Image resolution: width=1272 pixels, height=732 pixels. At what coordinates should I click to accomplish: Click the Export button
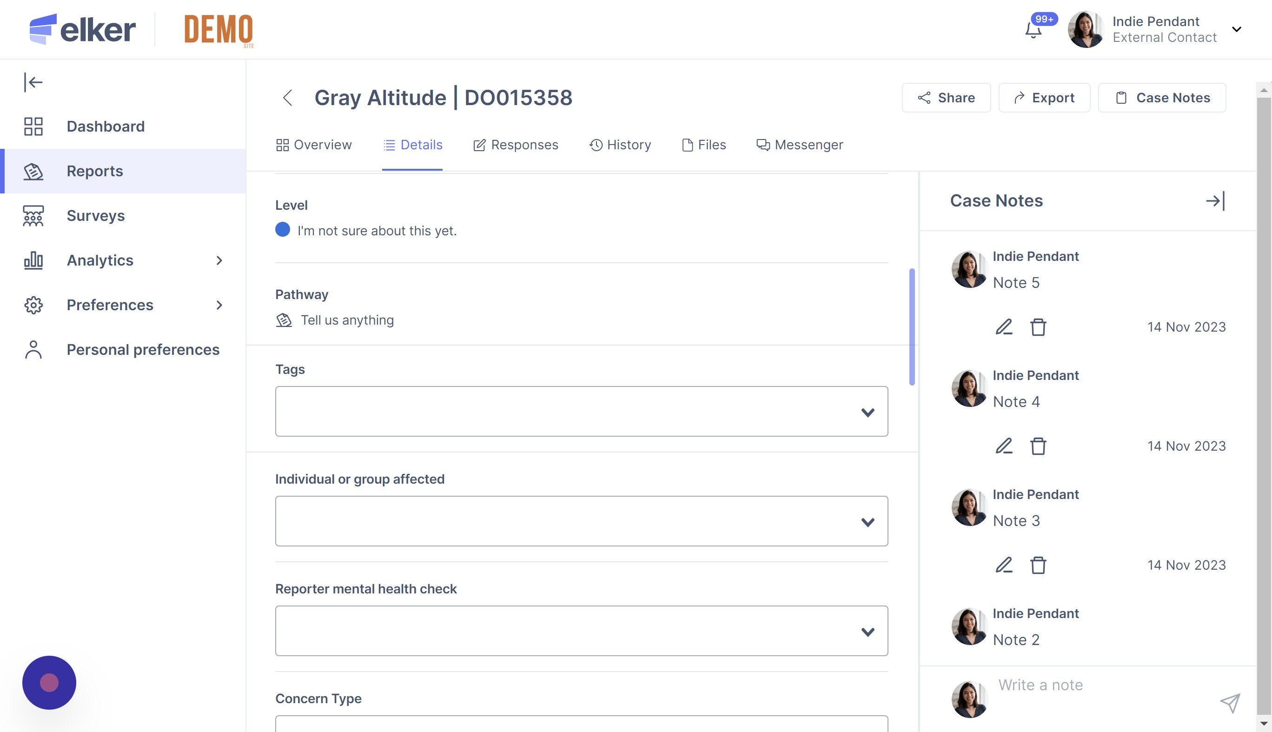click(1044, 98)
